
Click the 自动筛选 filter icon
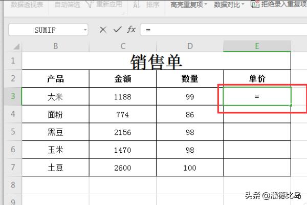point(90,4)
